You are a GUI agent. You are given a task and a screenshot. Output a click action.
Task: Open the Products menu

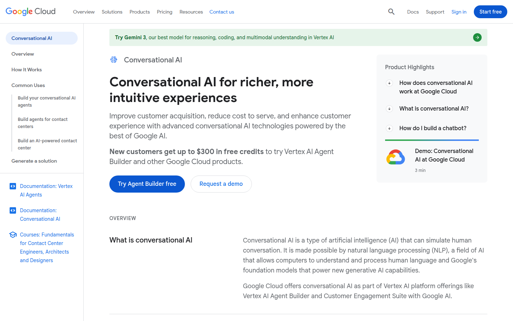(x=140, y=12)
